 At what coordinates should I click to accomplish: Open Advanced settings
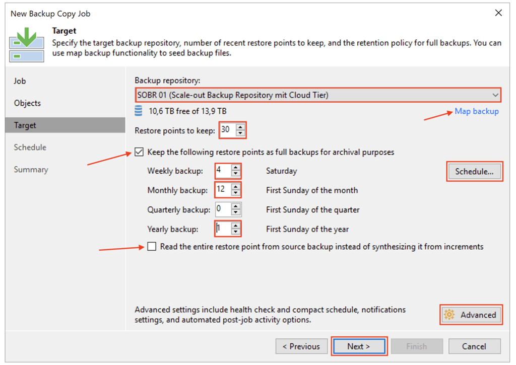click(x=471, y=315)
